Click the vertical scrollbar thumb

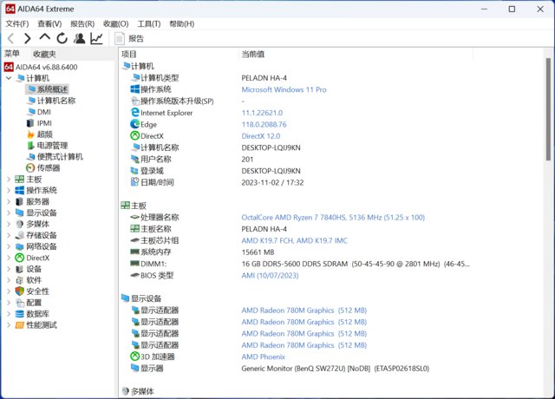tap(548, 109)
